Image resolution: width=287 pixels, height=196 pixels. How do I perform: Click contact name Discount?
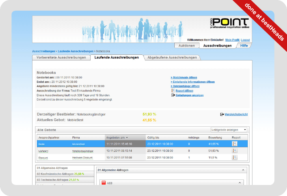(x=43, y=158)
